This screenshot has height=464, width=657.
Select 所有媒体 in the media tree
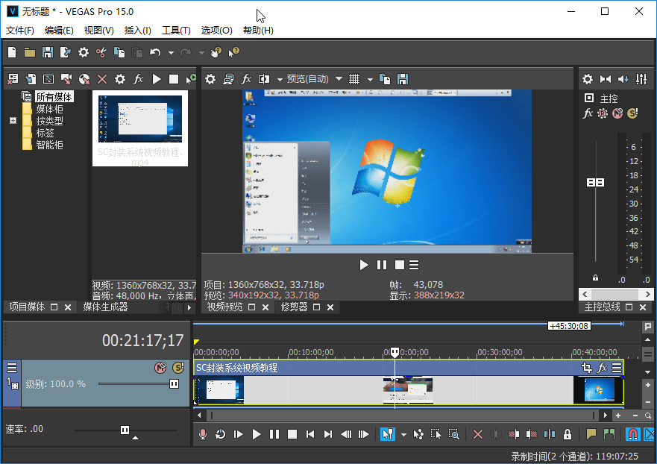(54, 97)
